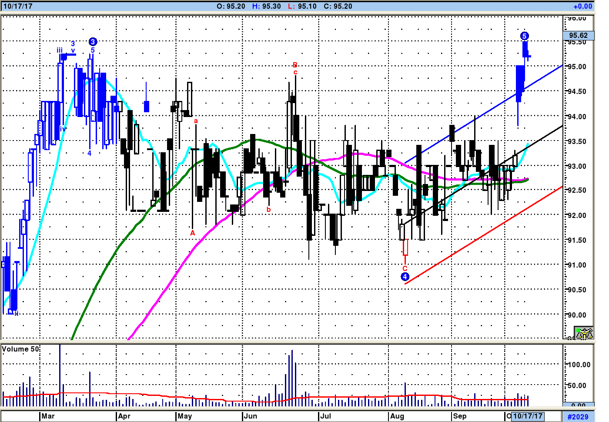Screen dimensions: 609x422
Task: Click the 93.00 price scale label
Action: tap(577, 166)
